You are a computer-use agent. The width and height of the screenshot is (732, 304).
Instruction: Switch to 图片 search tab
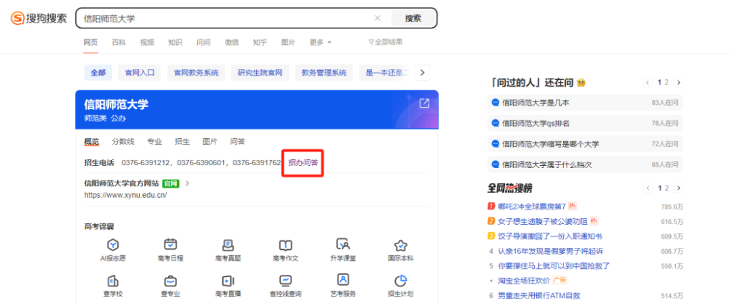tap(288, 43)
